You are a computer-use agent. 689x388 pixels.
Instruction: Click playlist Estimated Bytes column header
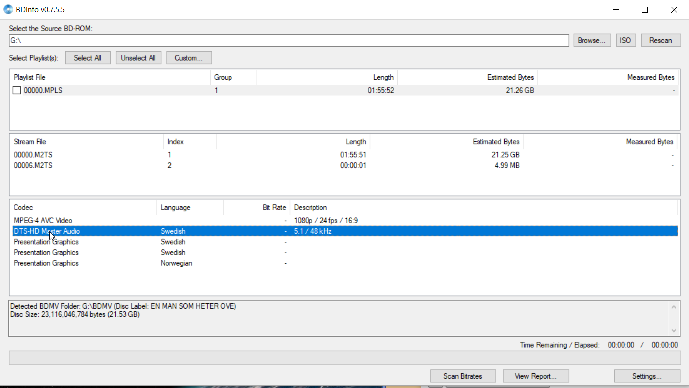coord(468,77)
